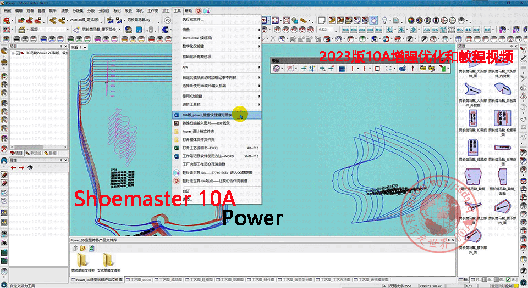The width and height of the screenshot is (528, 288).
Task: Expand the 测量 submenu
Action: tap(217, 30)
